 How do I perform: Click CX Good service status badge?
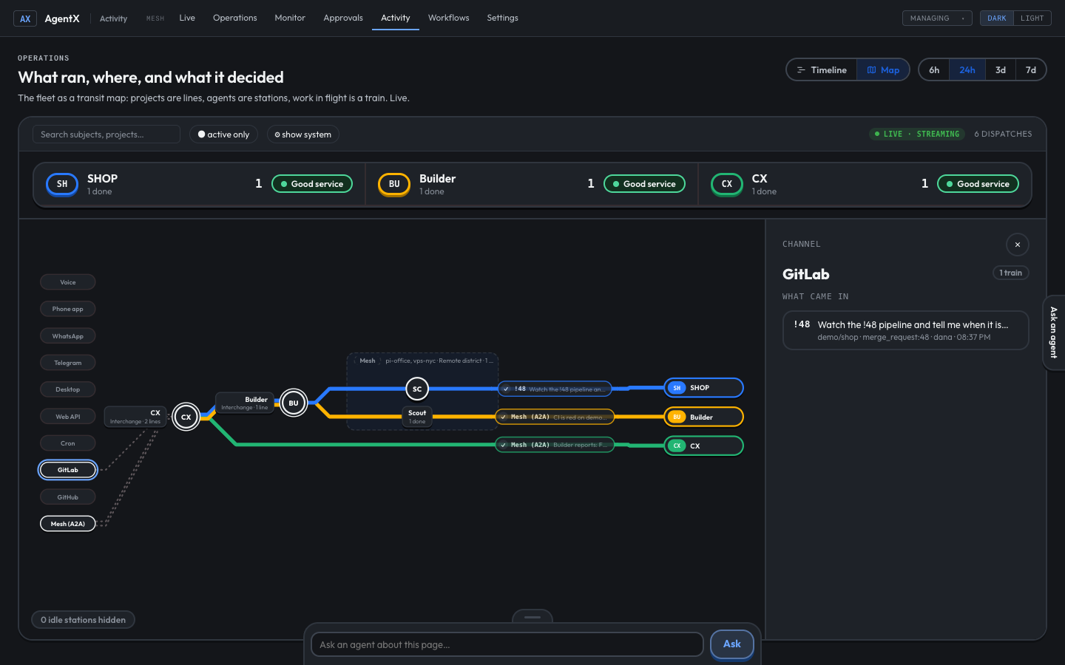[978, 184]
